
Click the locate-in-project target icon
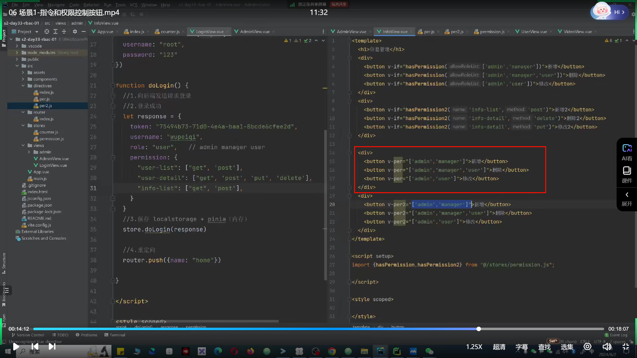pyautogui.click(x=46, y=32)
